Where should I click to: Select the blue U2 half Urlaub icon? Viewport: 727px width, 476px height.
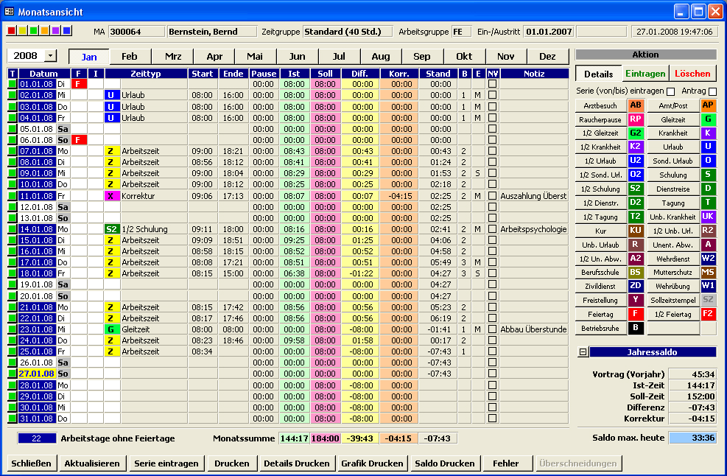point(635,161)
